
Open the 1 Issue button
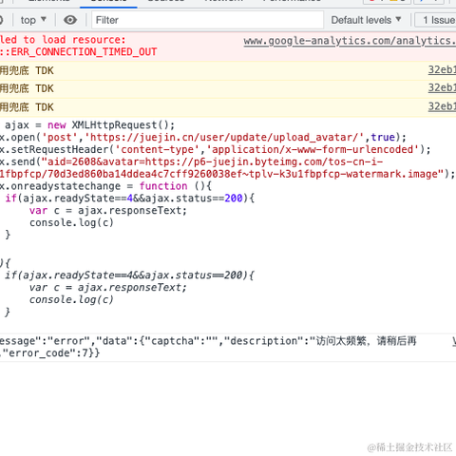pos(436,20)
